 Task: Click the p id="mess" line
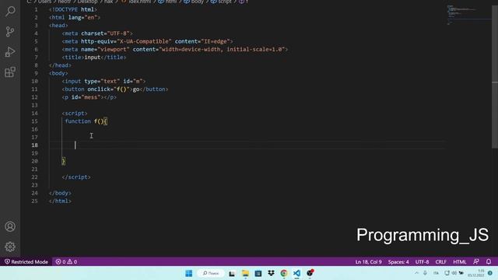tap(89, 97)
